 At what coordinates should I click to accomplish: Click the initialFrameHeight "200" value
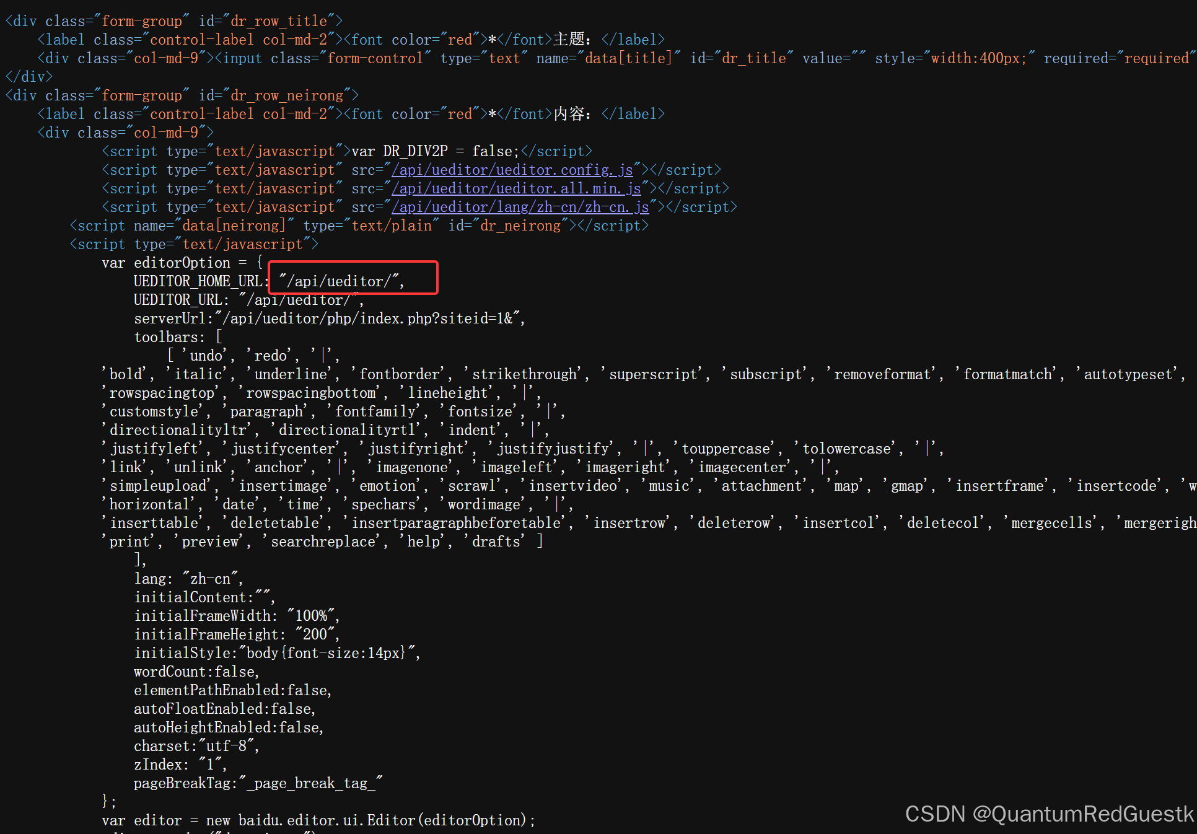(x=315, y=634)
